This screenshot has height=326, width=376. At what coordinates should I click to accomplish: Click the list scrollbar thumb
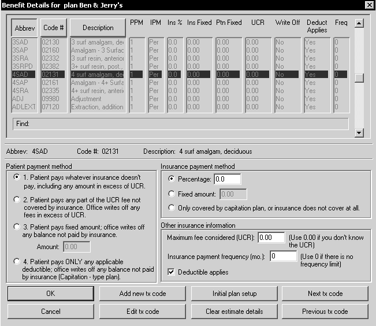point(359,78)
